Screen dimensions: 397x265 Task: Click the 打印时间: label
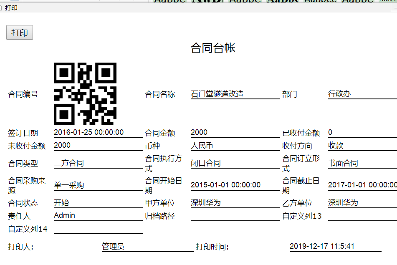click(x=212, y=247)
